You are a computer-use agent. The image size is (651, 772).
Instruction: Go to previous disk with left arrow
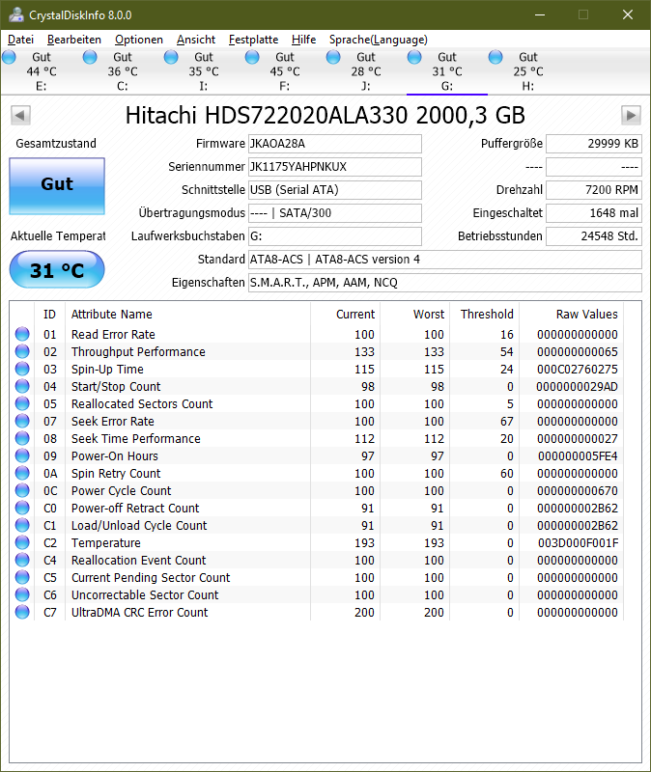(20, 115)
